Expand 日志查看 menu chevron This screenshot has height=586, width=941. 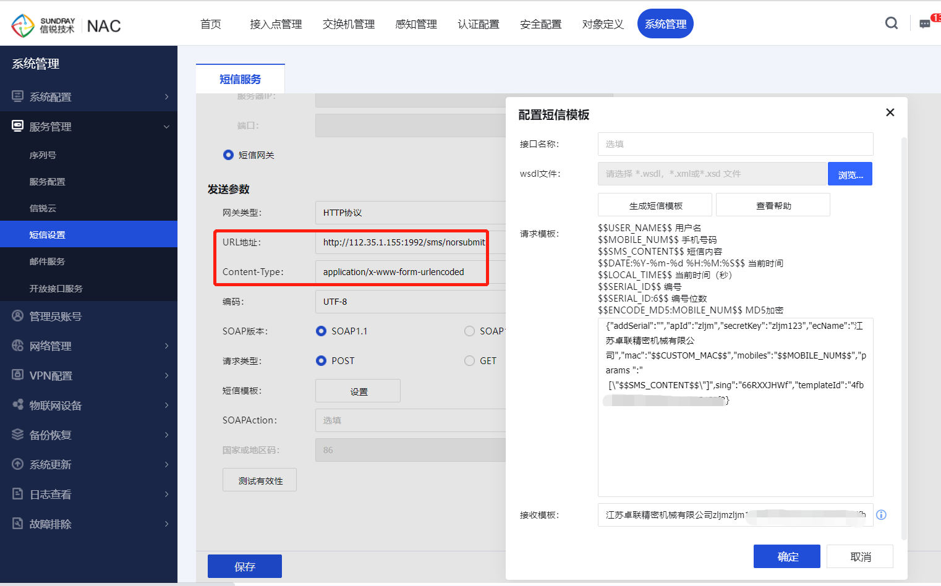(167, 494)
